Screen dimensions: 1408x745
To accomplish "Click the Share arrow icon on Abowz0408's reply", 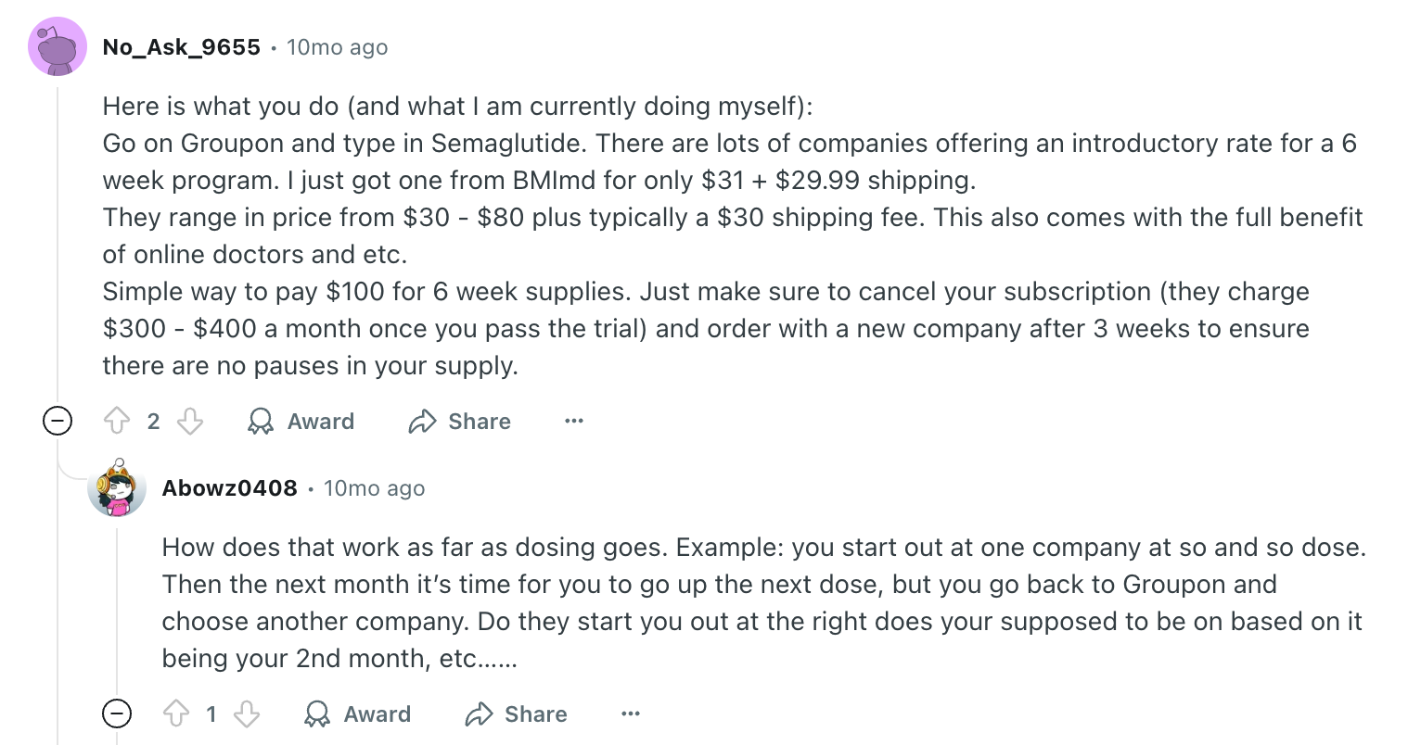I will pos(479,714).
